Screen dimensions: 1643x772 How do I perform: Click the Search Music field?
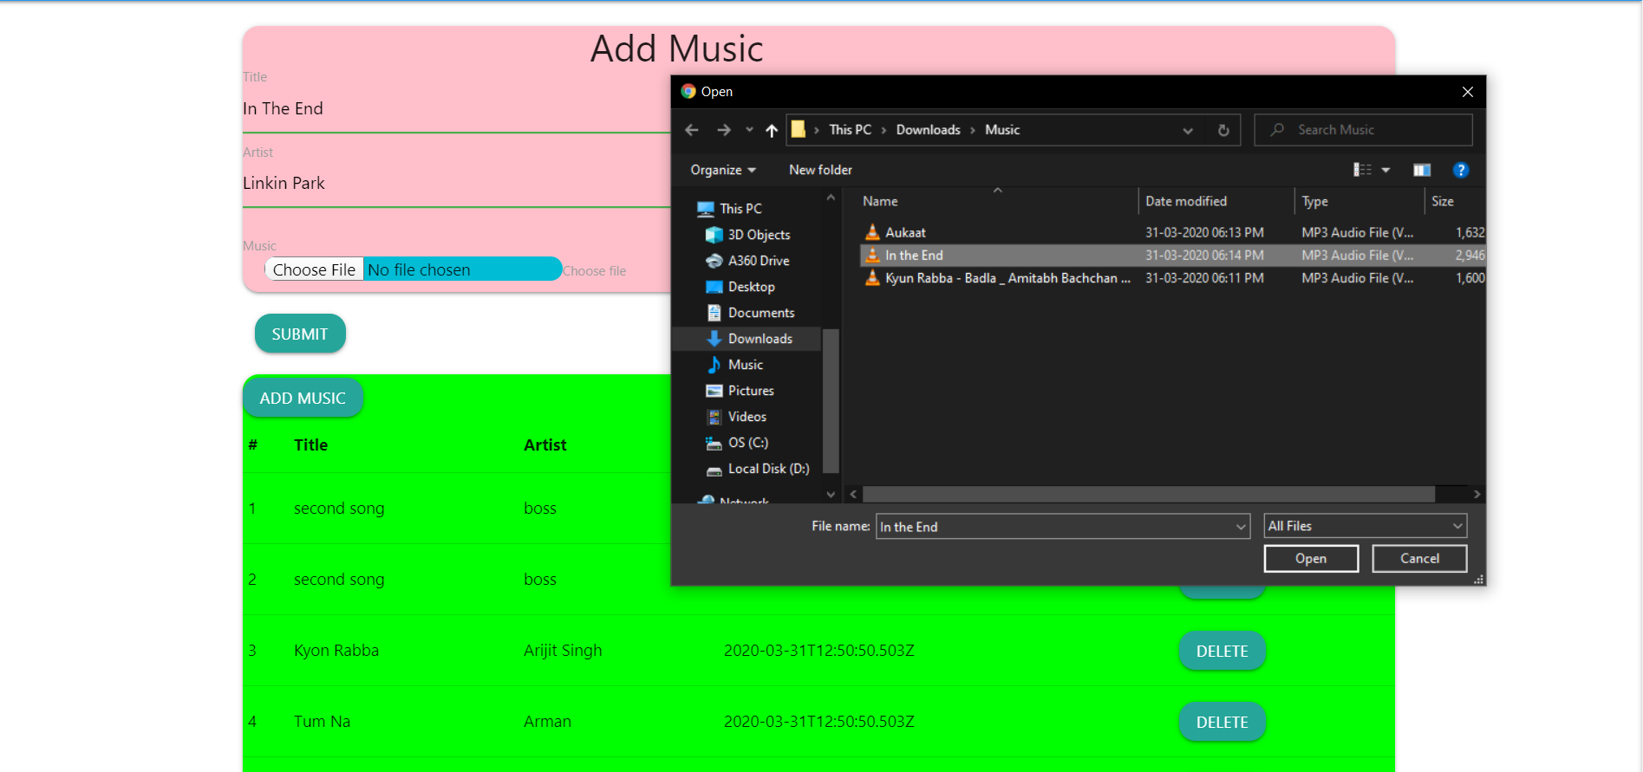(x=1363, y=130)
